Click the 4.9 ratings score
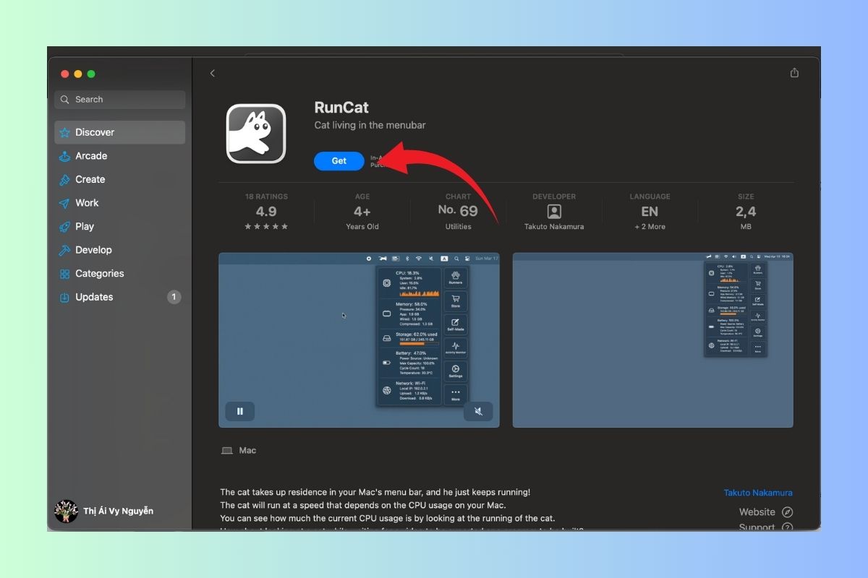The height and width of the screenshot is (578, 868). click(x=266, y=212)
